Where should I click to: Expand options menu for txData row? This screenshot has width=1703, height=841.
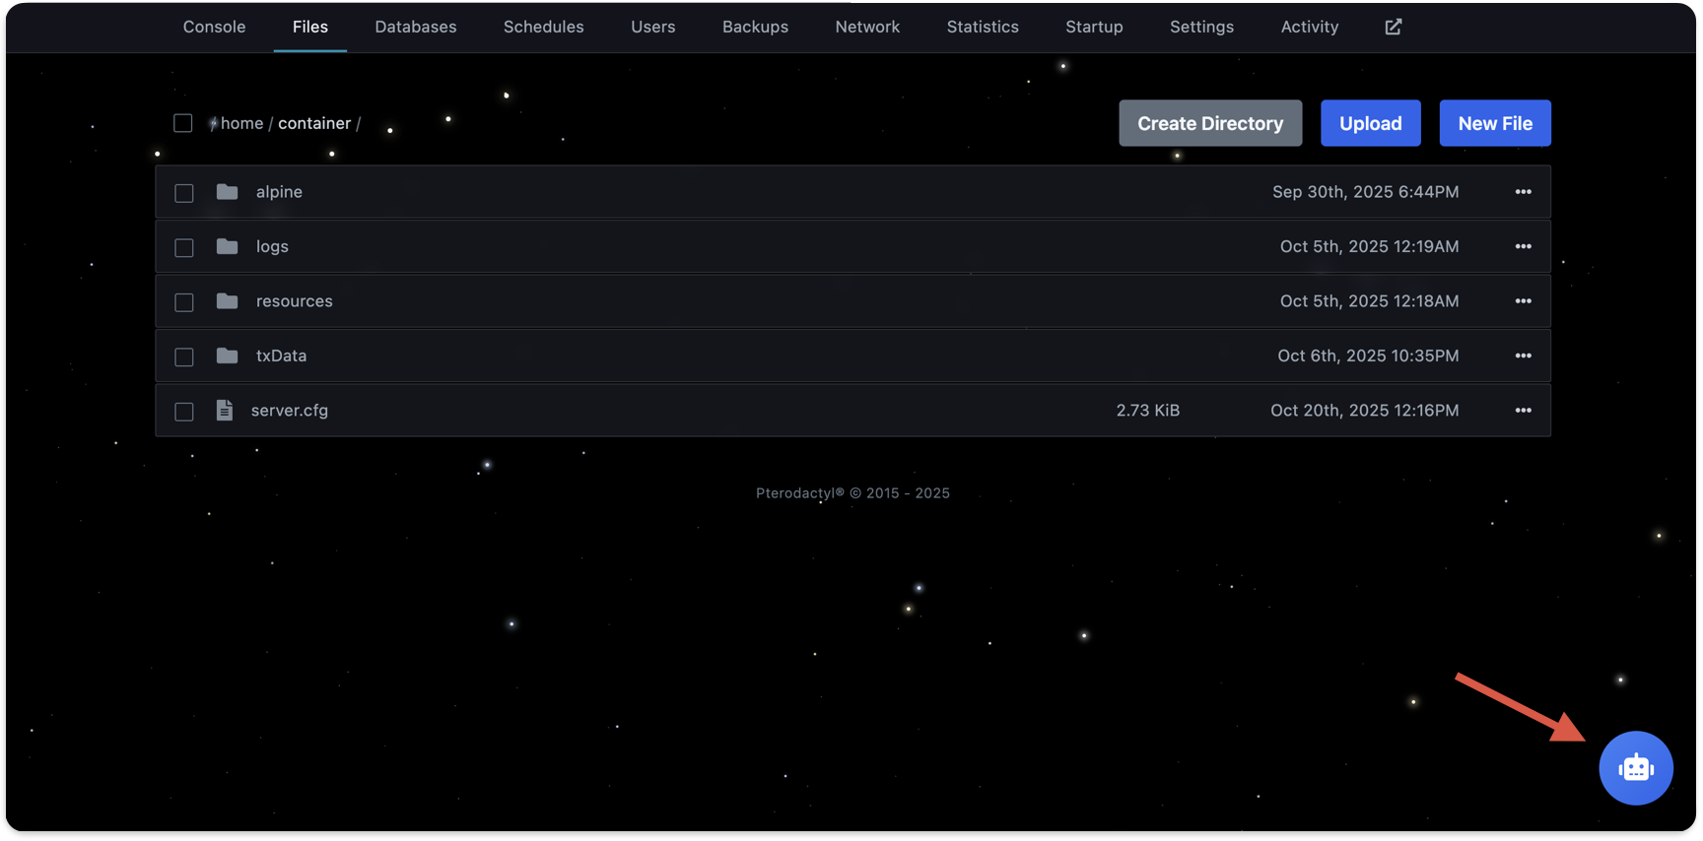[x=1523, y=356]
